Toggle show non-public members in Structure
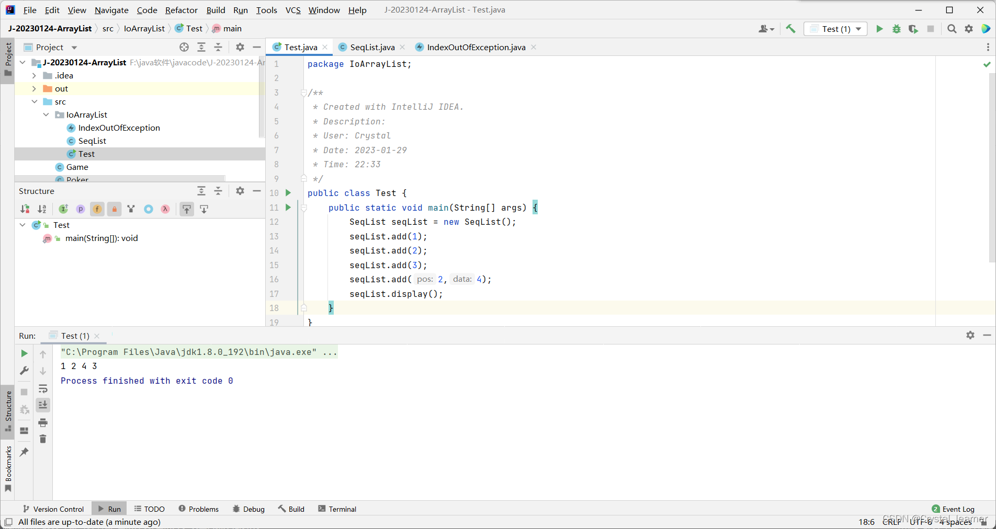The width and height of the screenshot is (996, 529). 115,209
